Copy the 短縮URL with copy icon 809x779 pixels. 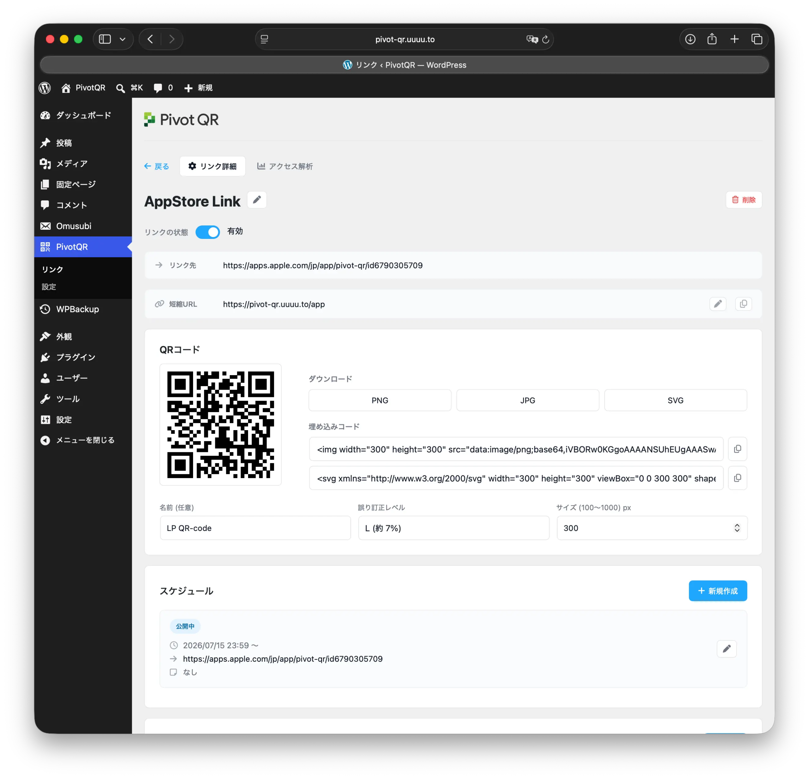click(x=743, y=304)
